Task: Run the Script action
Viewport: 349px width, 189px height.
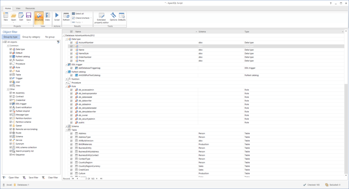Action: click(57, 17)
